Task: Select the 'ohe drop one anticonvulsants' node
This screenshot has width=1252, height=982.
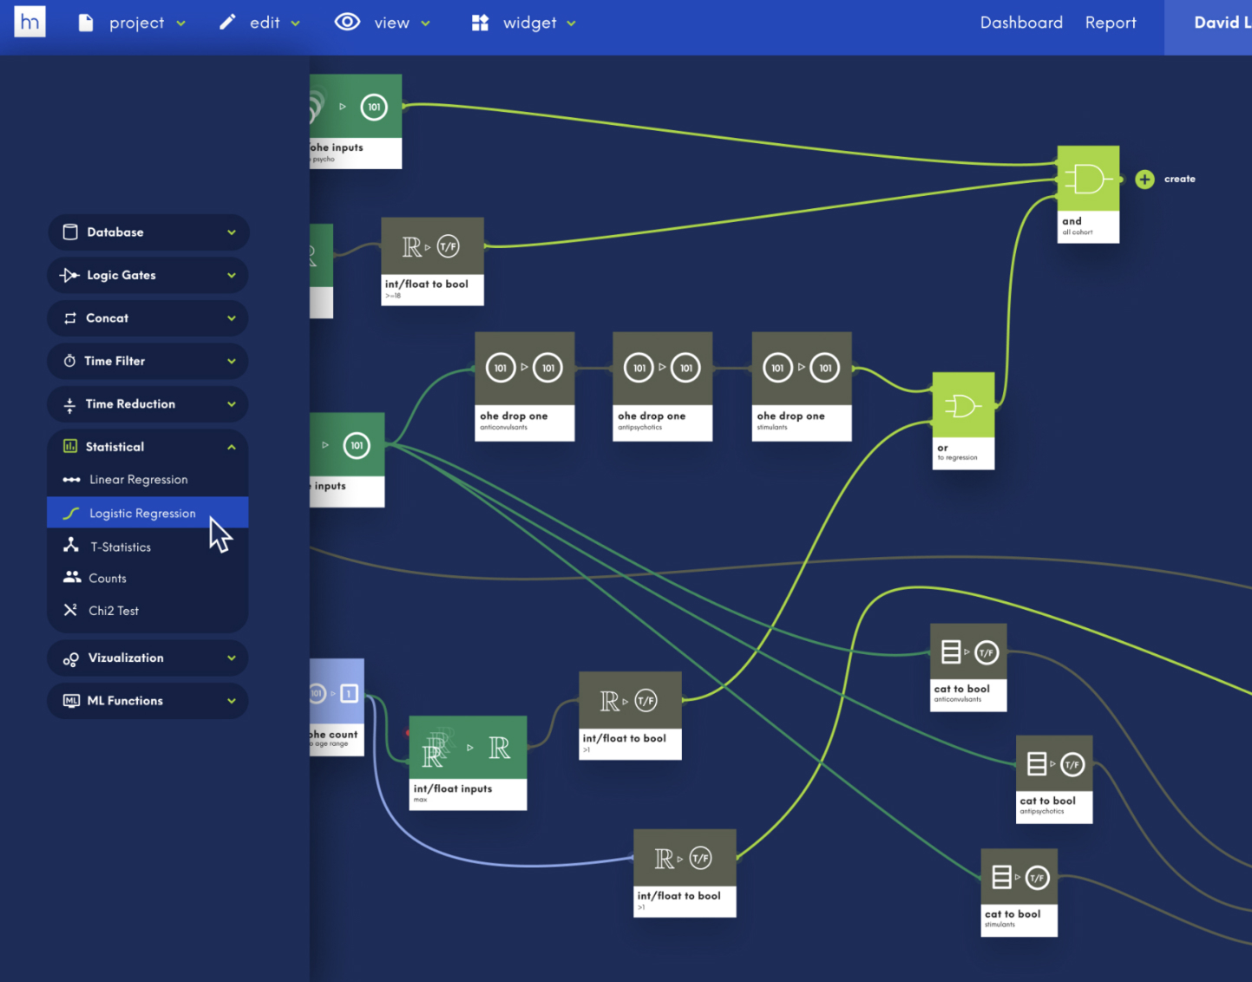Action: click(524, 387)
